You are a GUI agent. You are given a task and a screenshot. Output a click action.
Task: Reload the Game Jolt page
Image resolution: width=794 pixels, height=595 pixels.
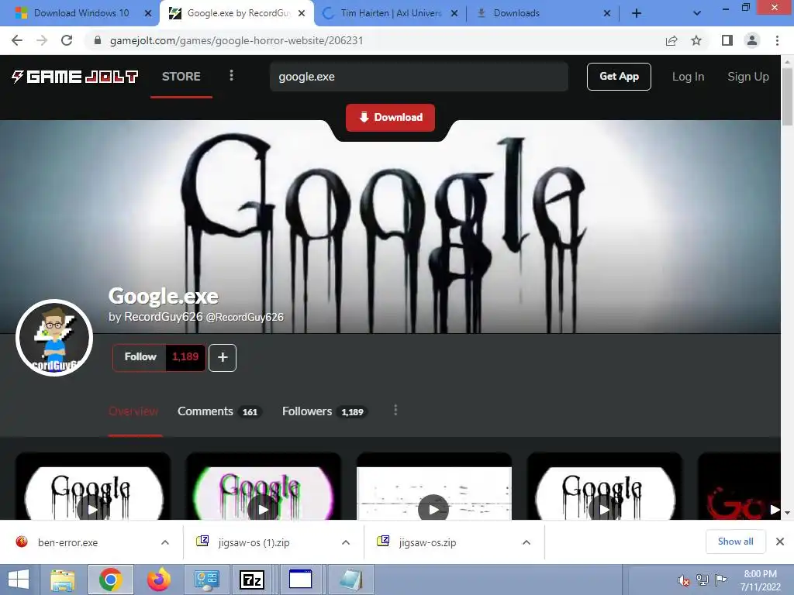(x=67, y=40)
